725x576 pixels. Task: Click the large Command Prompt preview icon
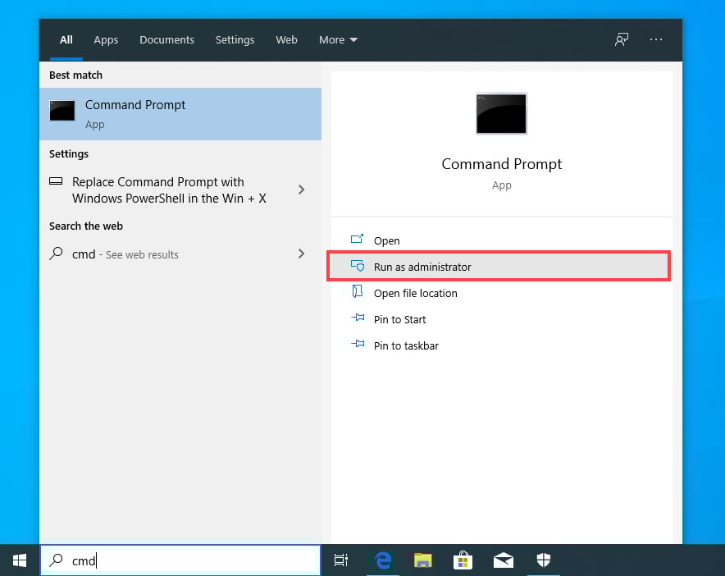(501, 114)
